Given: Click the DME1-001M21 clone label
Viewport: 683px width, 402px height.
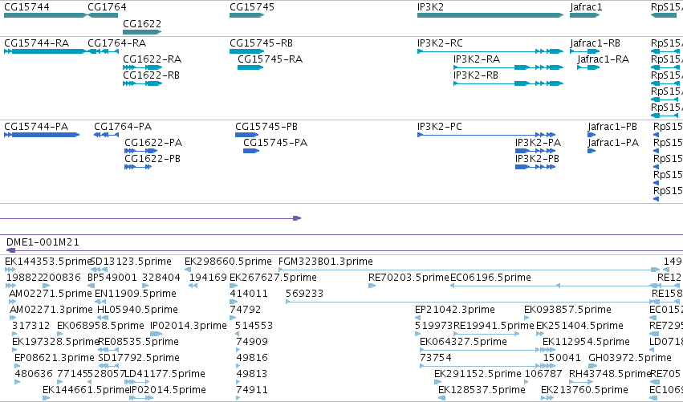Looking at the screenshot, I should (43, 242).
